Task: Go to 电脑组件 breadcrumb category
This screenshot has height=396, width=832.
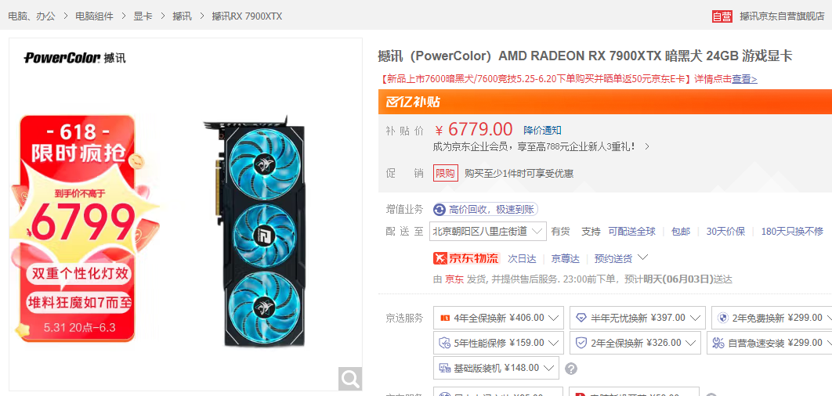Action: (x=95, y=16)
